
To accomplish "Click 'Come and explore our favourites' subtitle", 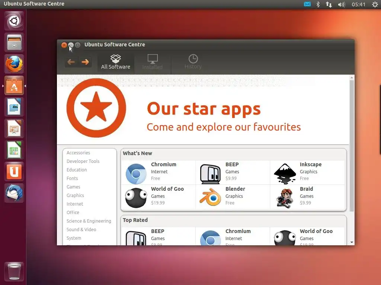I will click(224, 127).
